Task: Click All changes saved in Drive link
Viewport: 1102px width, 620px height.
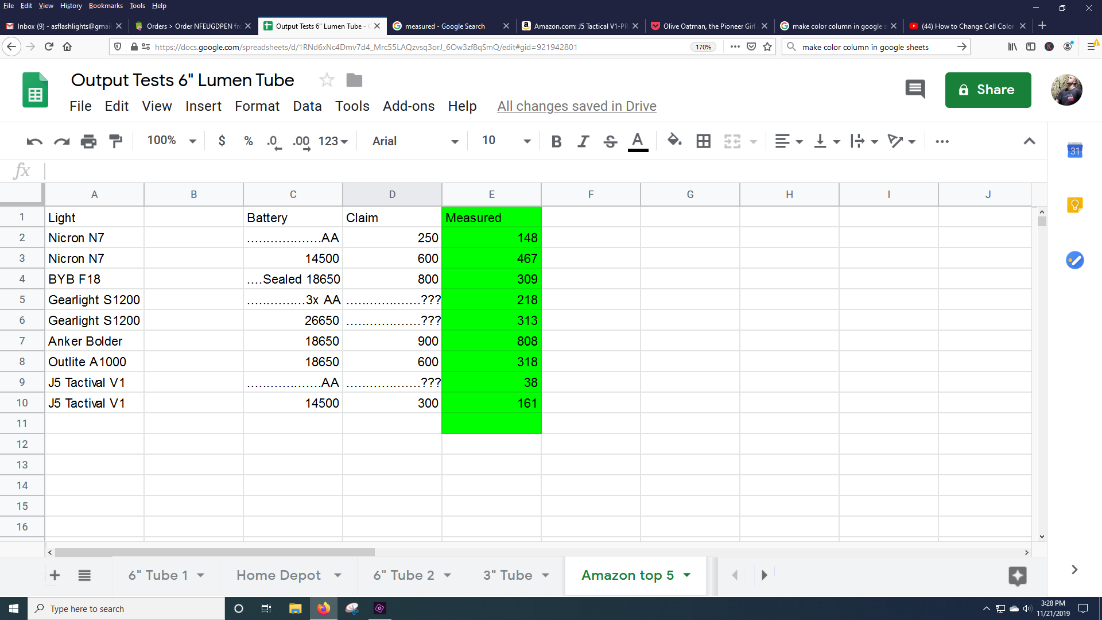Action: point(576,106)
